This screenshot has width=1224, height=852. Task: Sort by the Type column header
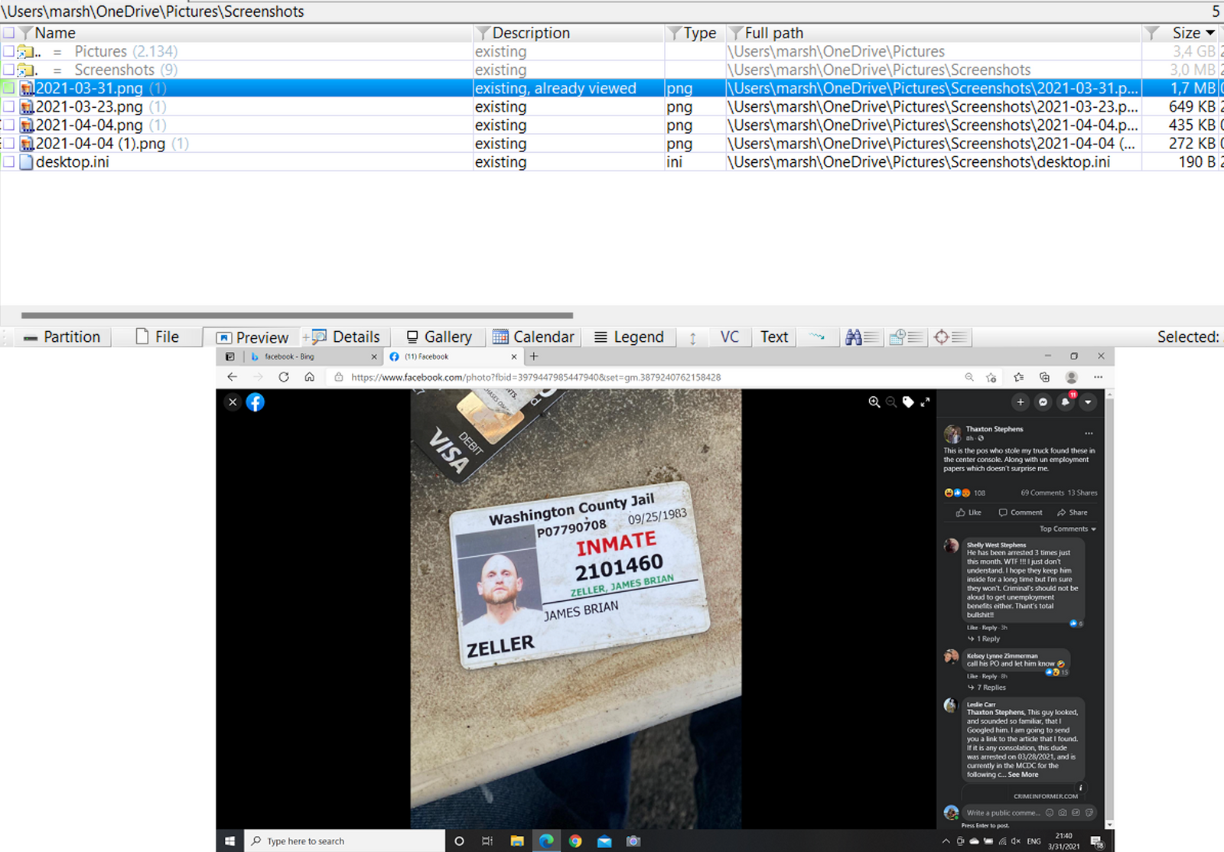(x=700, y=33)
